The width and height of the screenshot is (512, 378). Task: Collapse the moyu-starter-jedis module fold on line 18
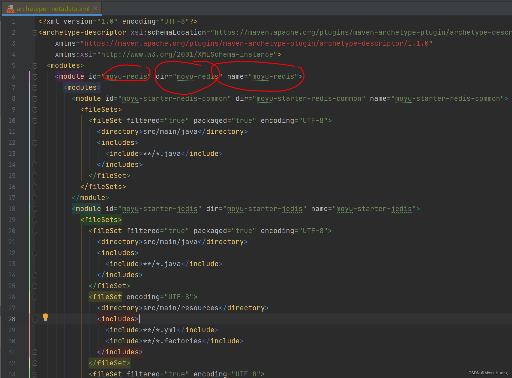(35, 209)
